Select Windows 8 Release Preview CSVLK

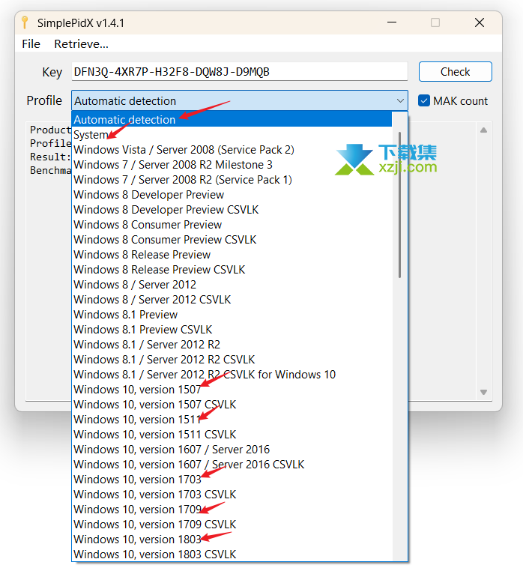[232, 269]
